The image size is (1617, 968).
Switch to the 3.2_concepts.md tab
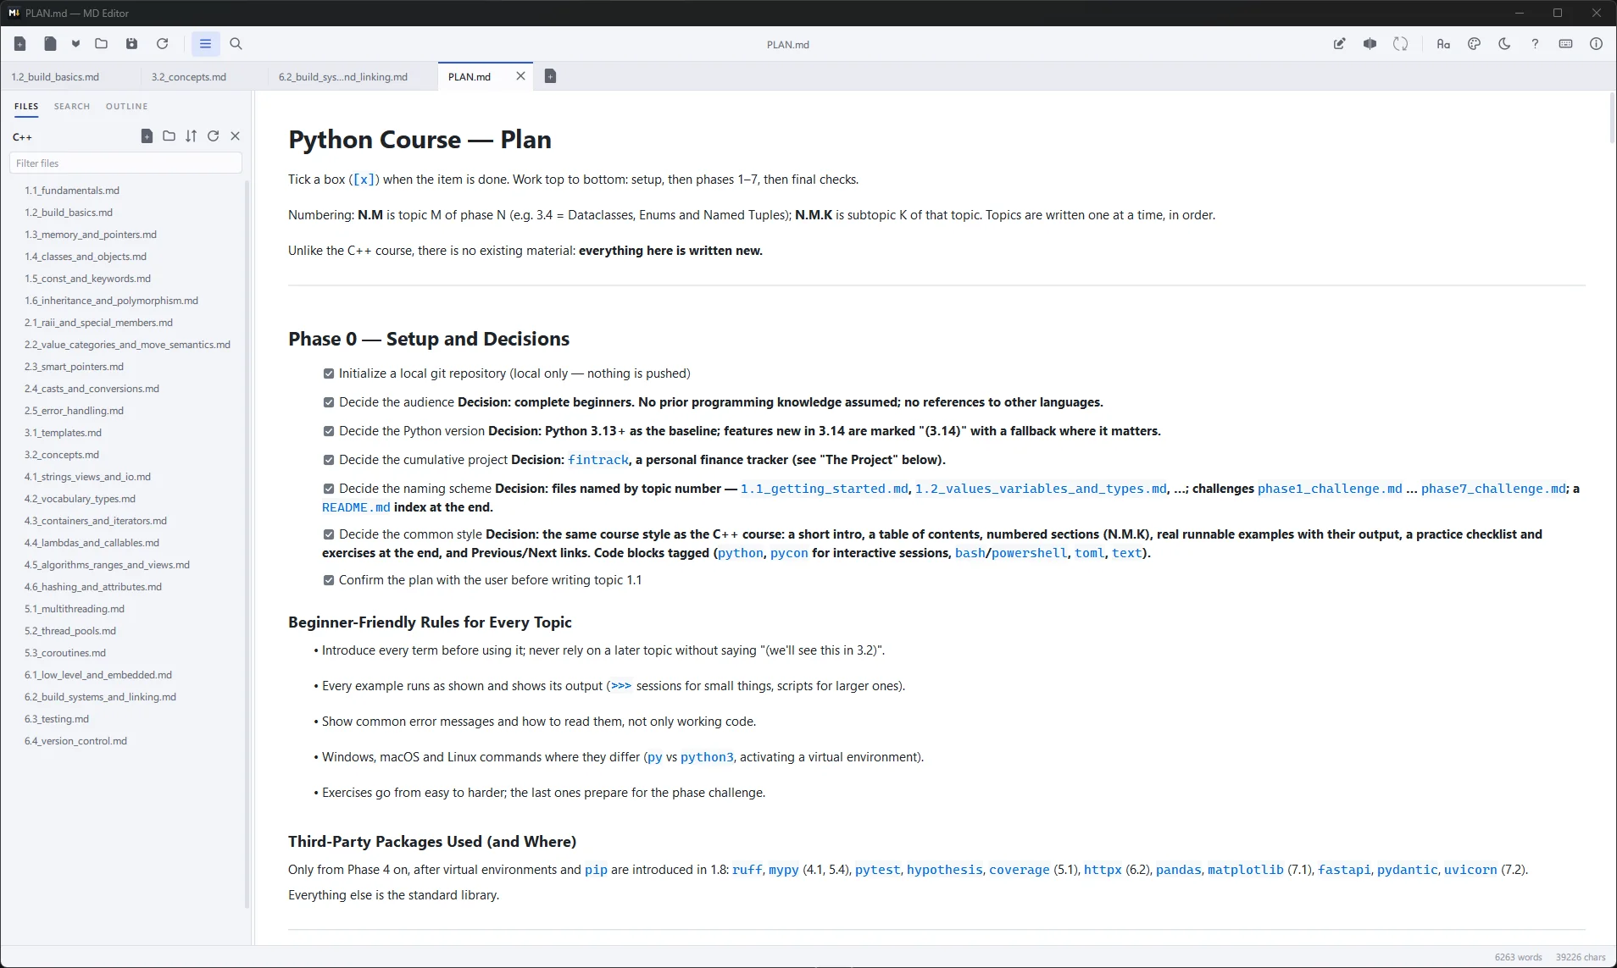tap(189, 77)
